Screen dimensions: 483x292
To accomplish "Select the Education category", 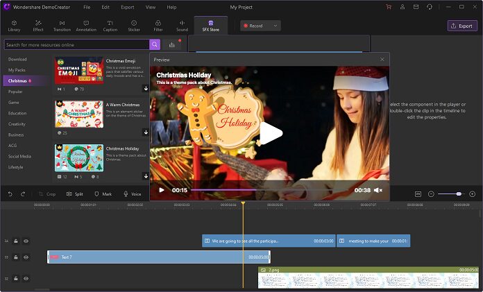I will click(17, 113).
